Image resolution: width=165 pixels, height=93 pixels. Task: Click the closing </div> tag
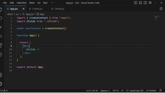27,53
